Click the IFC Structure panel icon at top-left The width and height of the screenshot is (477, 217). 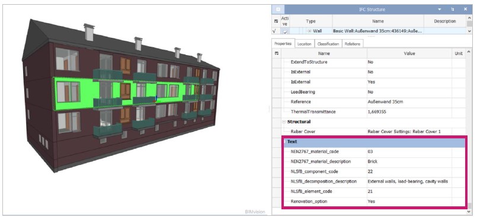278,9
